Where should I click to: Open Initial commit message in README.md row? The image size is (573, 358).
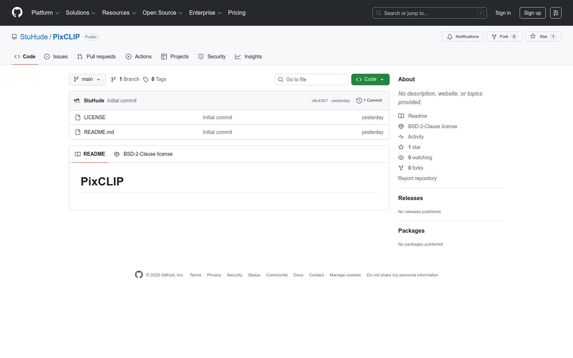coord(217,132)
